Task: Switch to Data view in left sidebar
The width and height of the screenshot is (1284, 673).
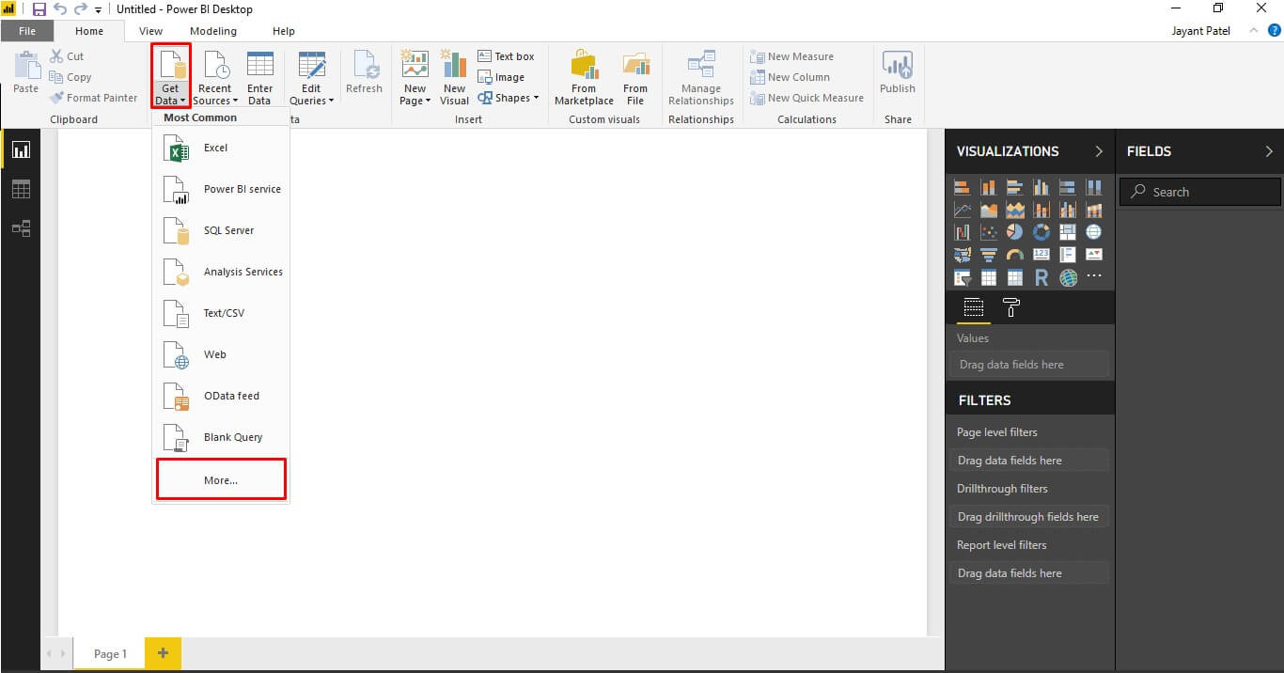Action: click(x=21, y=189)
